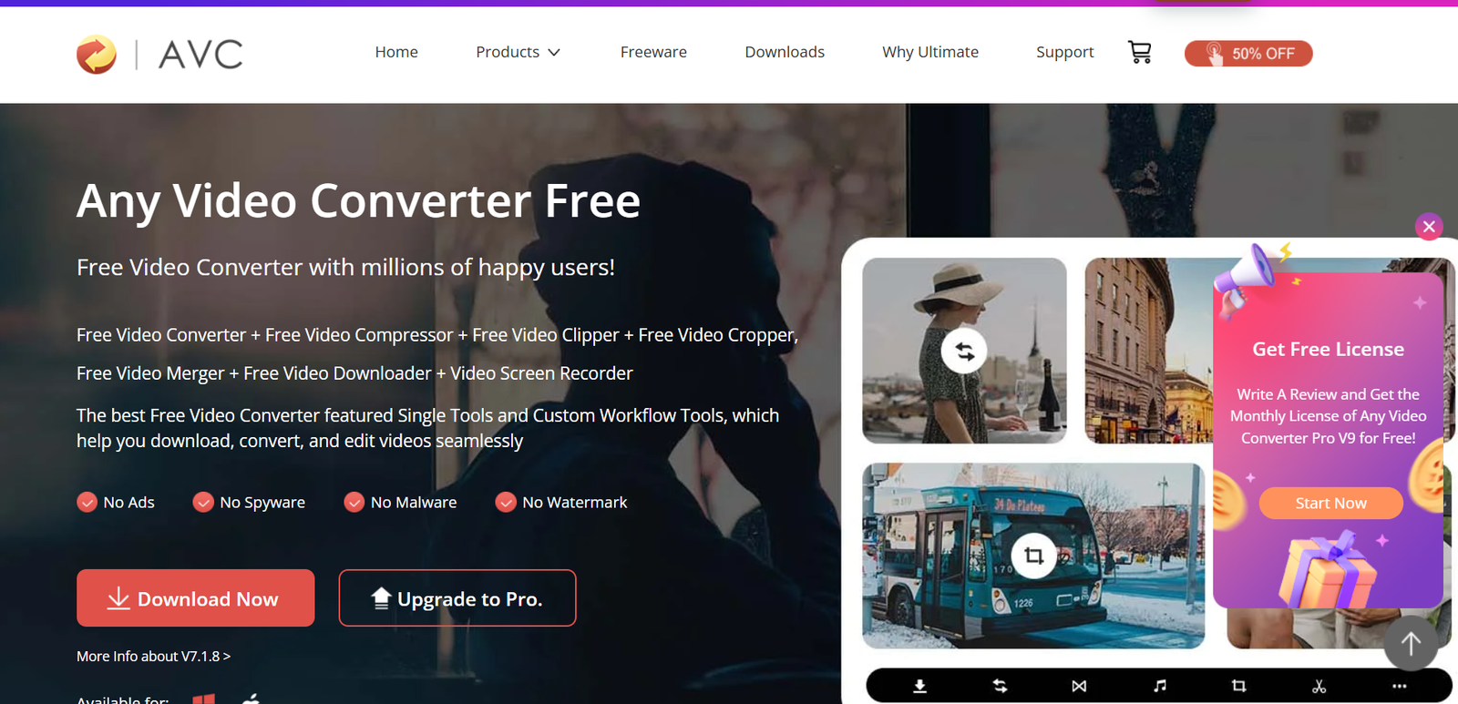Image resolution: width=1458 pixels, height=704 pixels.
Task: Open the shopping cart icon
Action: [x=1139, y=52]
